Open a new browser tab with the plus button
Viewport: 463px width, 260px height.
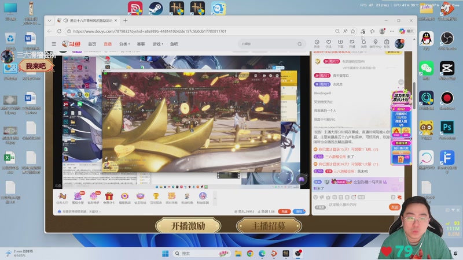coord(126,20)
